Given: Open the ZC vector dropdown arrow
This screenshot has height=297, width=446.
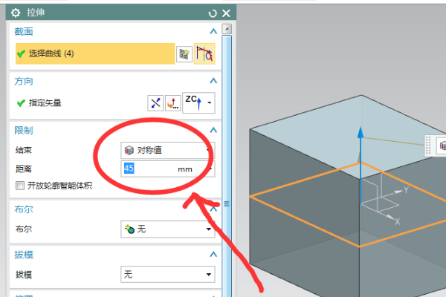Looking at the screenshot, I should point(210,102).
